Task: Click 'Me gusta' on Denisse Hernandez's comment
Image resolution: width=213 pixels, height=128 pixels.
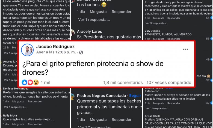Action: [18, 102]
